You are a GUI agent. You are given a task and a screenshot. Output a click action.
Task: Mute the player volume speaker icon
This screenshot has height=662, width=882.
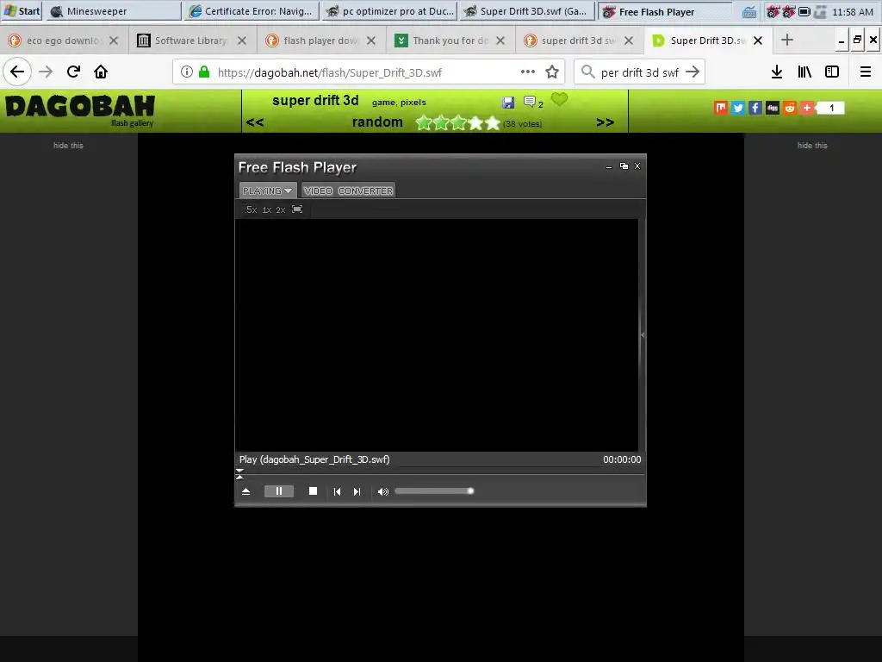[x=383, y=491]
